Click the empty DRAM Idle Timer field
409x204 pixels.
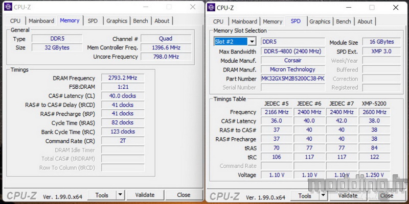point(123,150)
